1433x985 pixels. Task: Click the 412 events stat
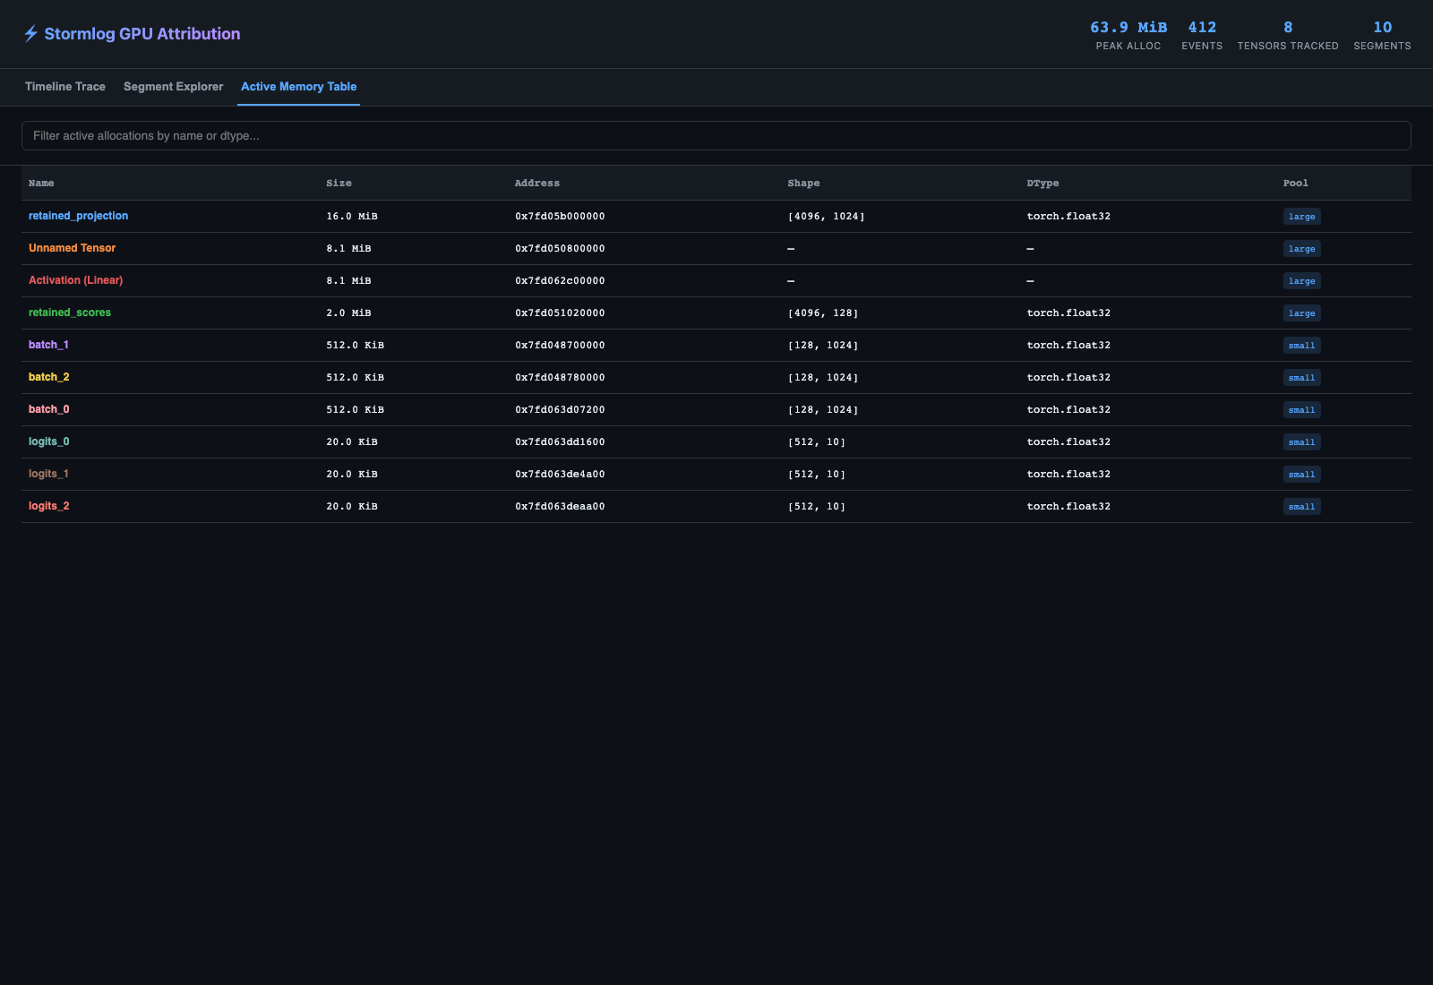[1202, 36]
